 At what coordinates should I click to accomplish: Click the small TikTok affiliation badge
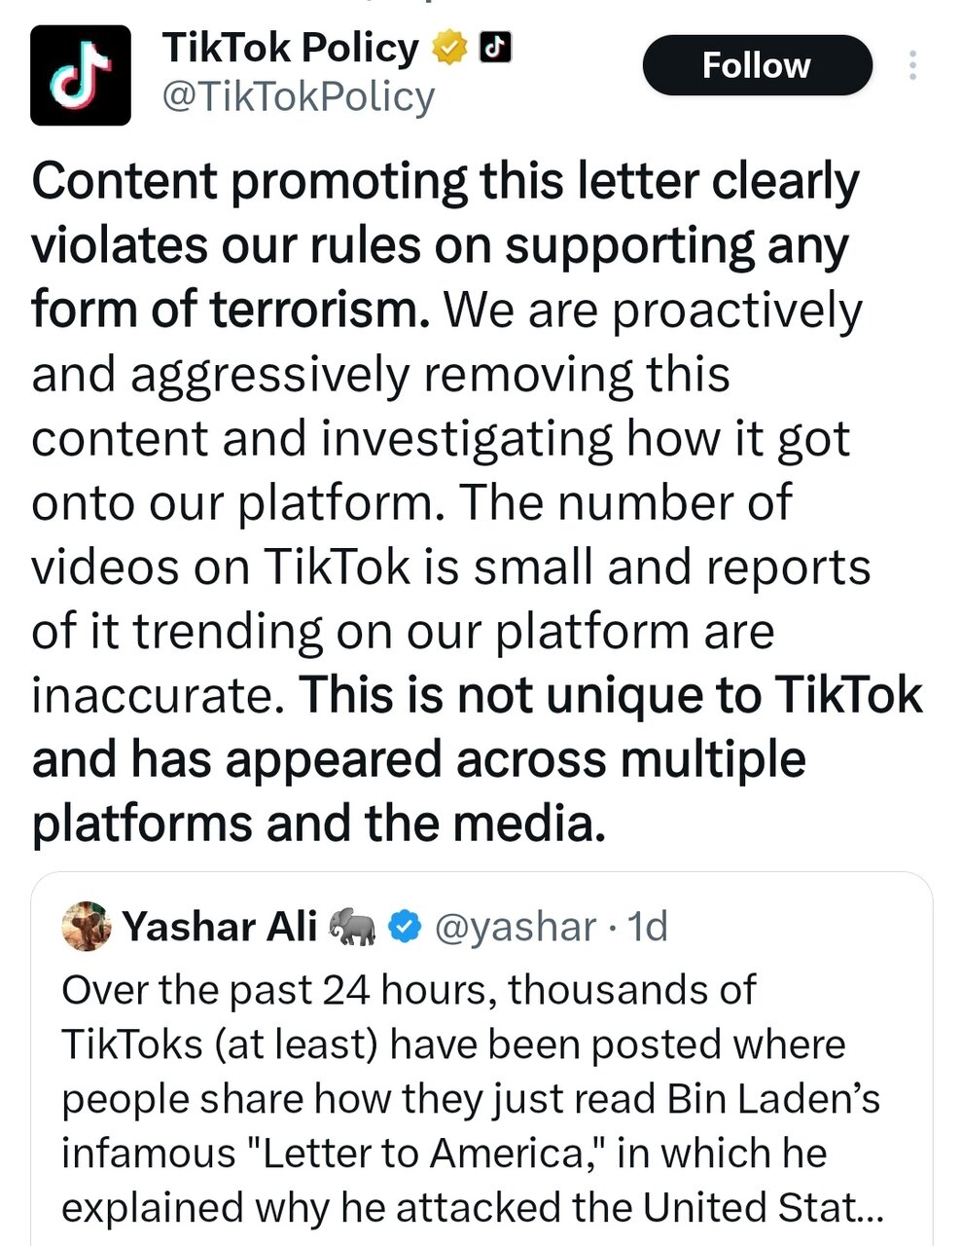click(x=496, y=47)
